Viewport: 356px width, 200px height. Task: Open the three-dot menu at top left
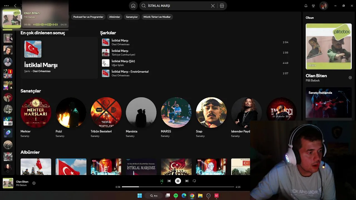pyautogui.click(x=6, y=6)
